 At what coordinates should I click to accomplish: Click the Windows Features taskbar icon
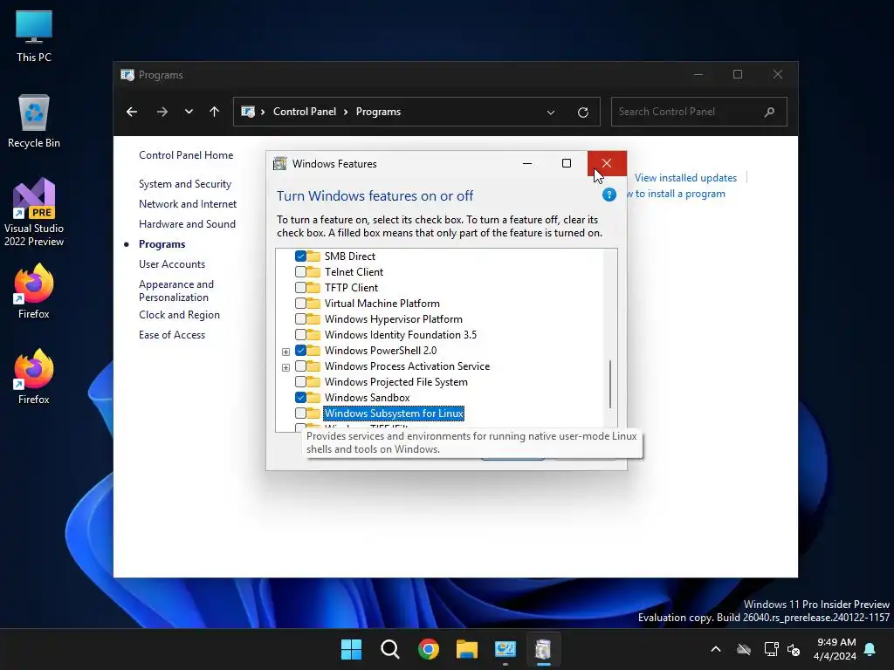pos(543,649)
